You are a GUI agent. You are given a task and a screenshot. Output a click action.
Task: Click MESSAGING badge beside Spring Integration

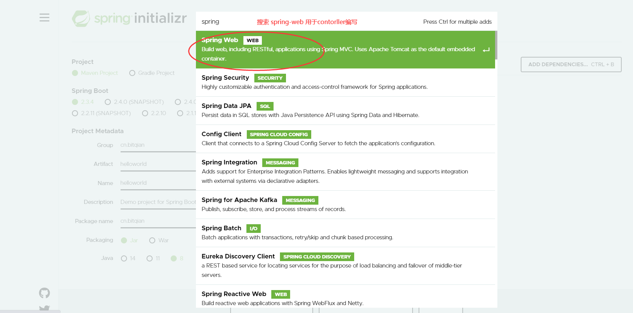click(x=280, y=163)
